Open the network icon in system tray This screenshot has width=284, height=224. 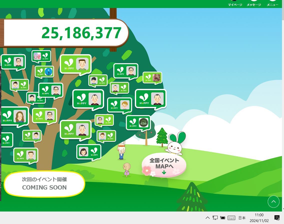click(215, 218)
